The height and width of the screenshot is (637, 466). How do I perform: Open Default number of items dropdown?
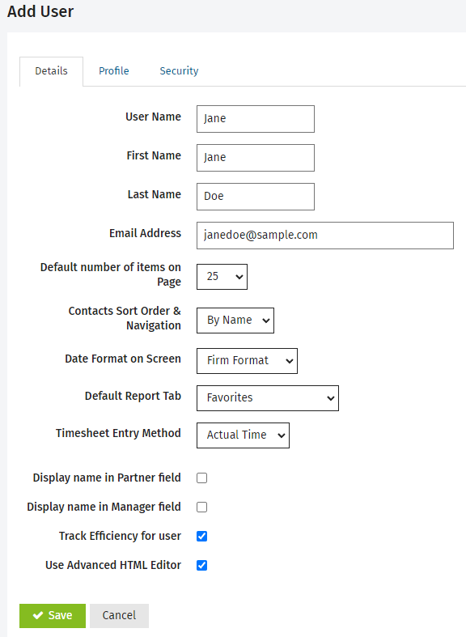point(222,277)
